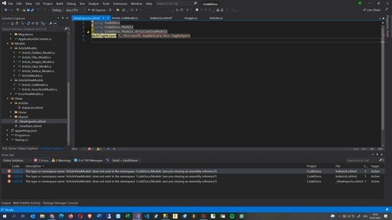
Task: Open the Build + IntelliSense dropdown
Action: 126,160
